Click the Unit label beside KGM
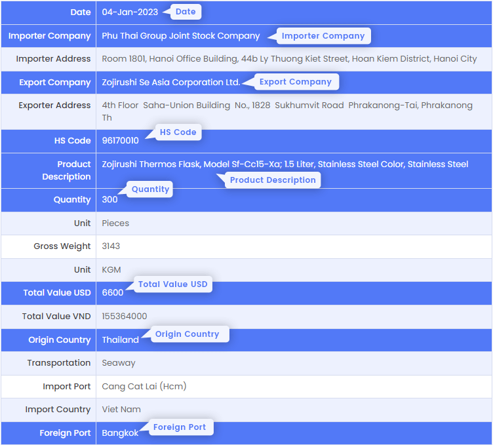 83,269
